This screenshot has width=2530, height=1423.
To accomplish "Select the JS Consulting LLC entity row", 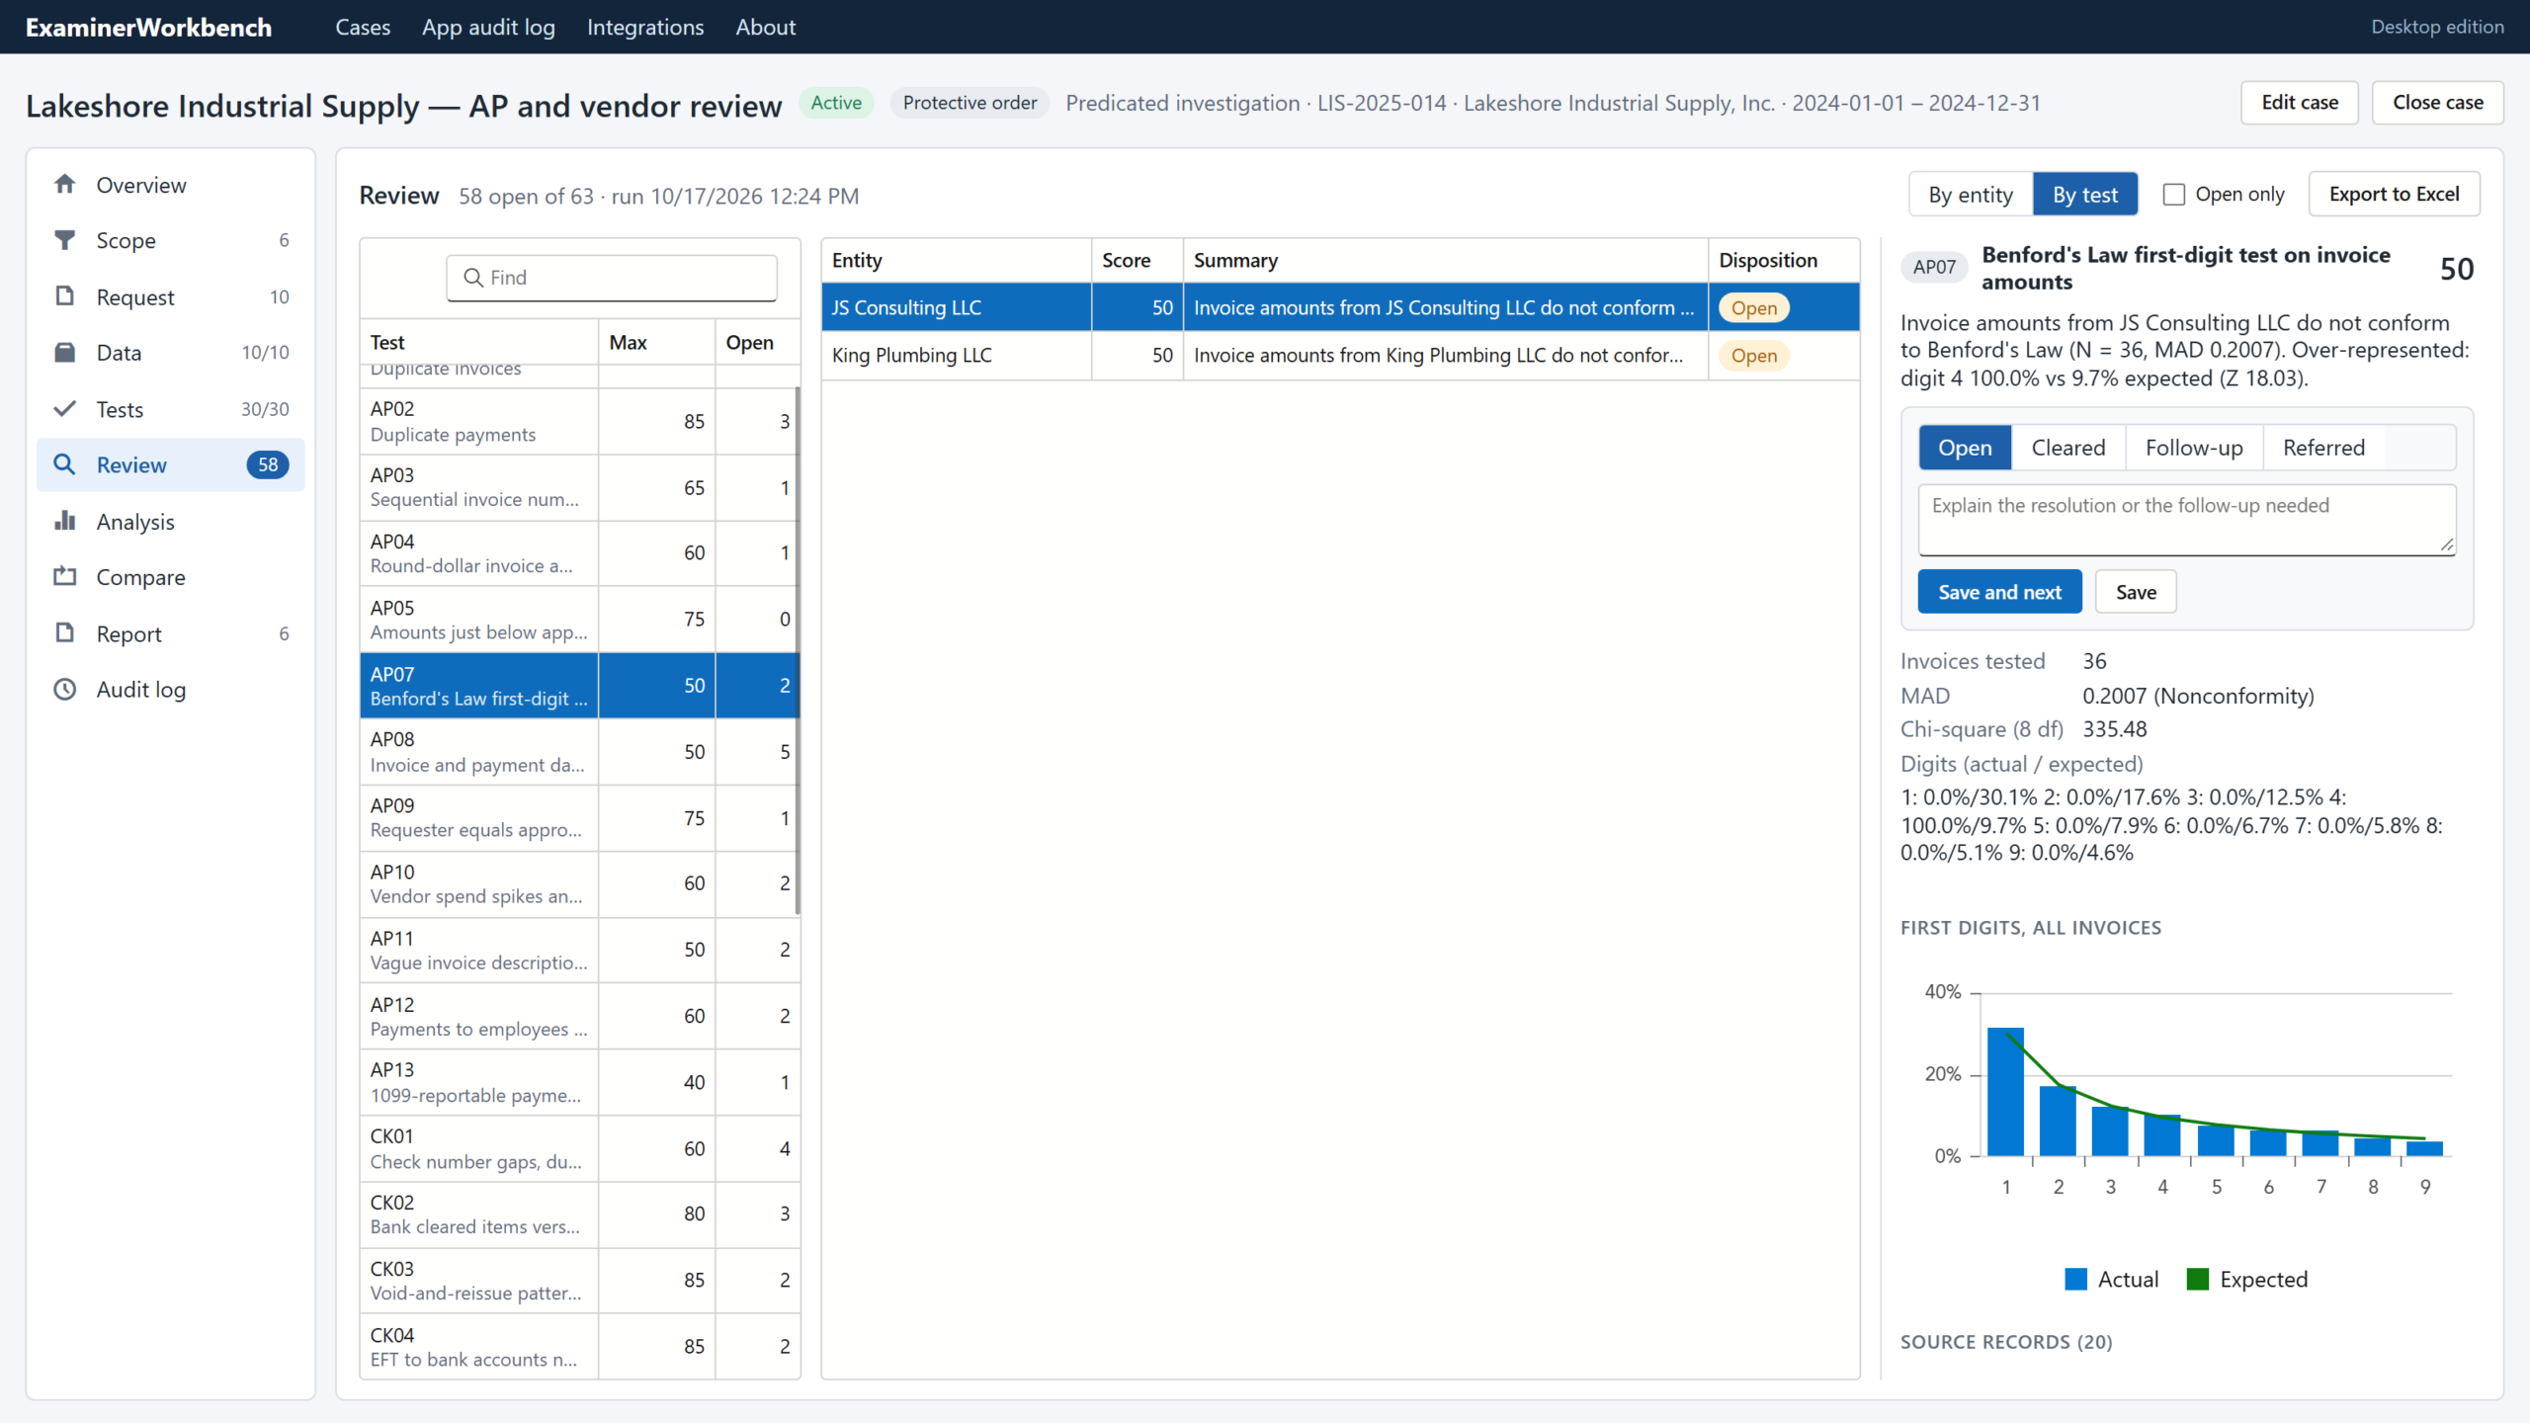I will coord(1340,307).
